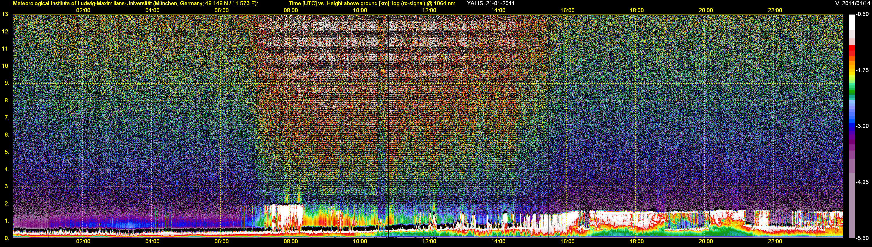Click the '-3.00' color scale value
872x247 pixels.
coord(862,126)
